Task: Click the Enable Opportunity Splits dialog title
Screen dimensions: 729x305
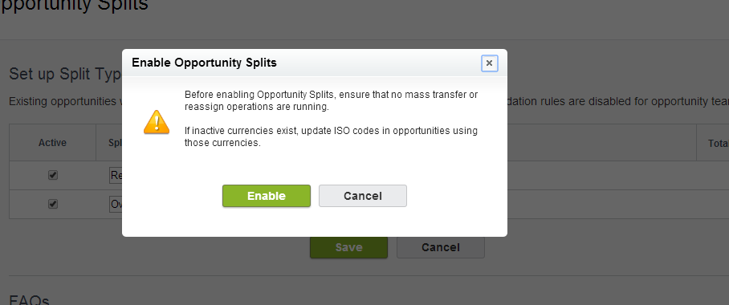Action: pyautogui.click(x=204, y=63)
